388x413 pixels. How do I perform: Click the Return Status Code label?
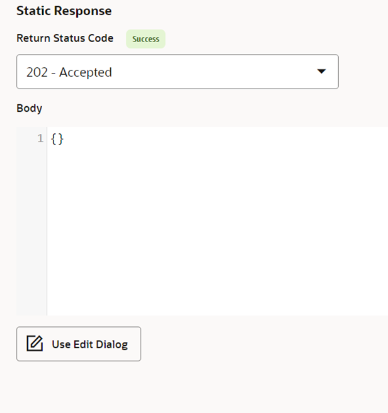(x=65, y=38)
